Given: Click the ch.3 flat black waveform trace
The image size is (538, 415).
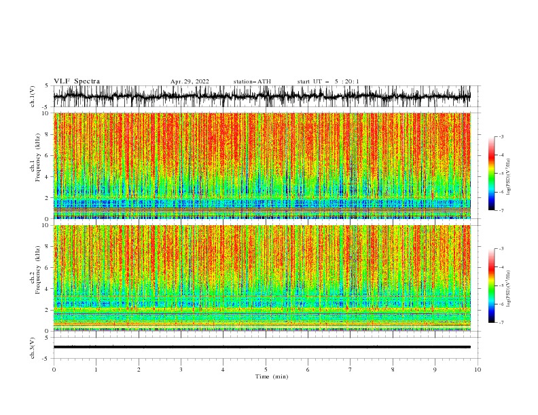Looking at the screenshot, I should tap(262, 347).
